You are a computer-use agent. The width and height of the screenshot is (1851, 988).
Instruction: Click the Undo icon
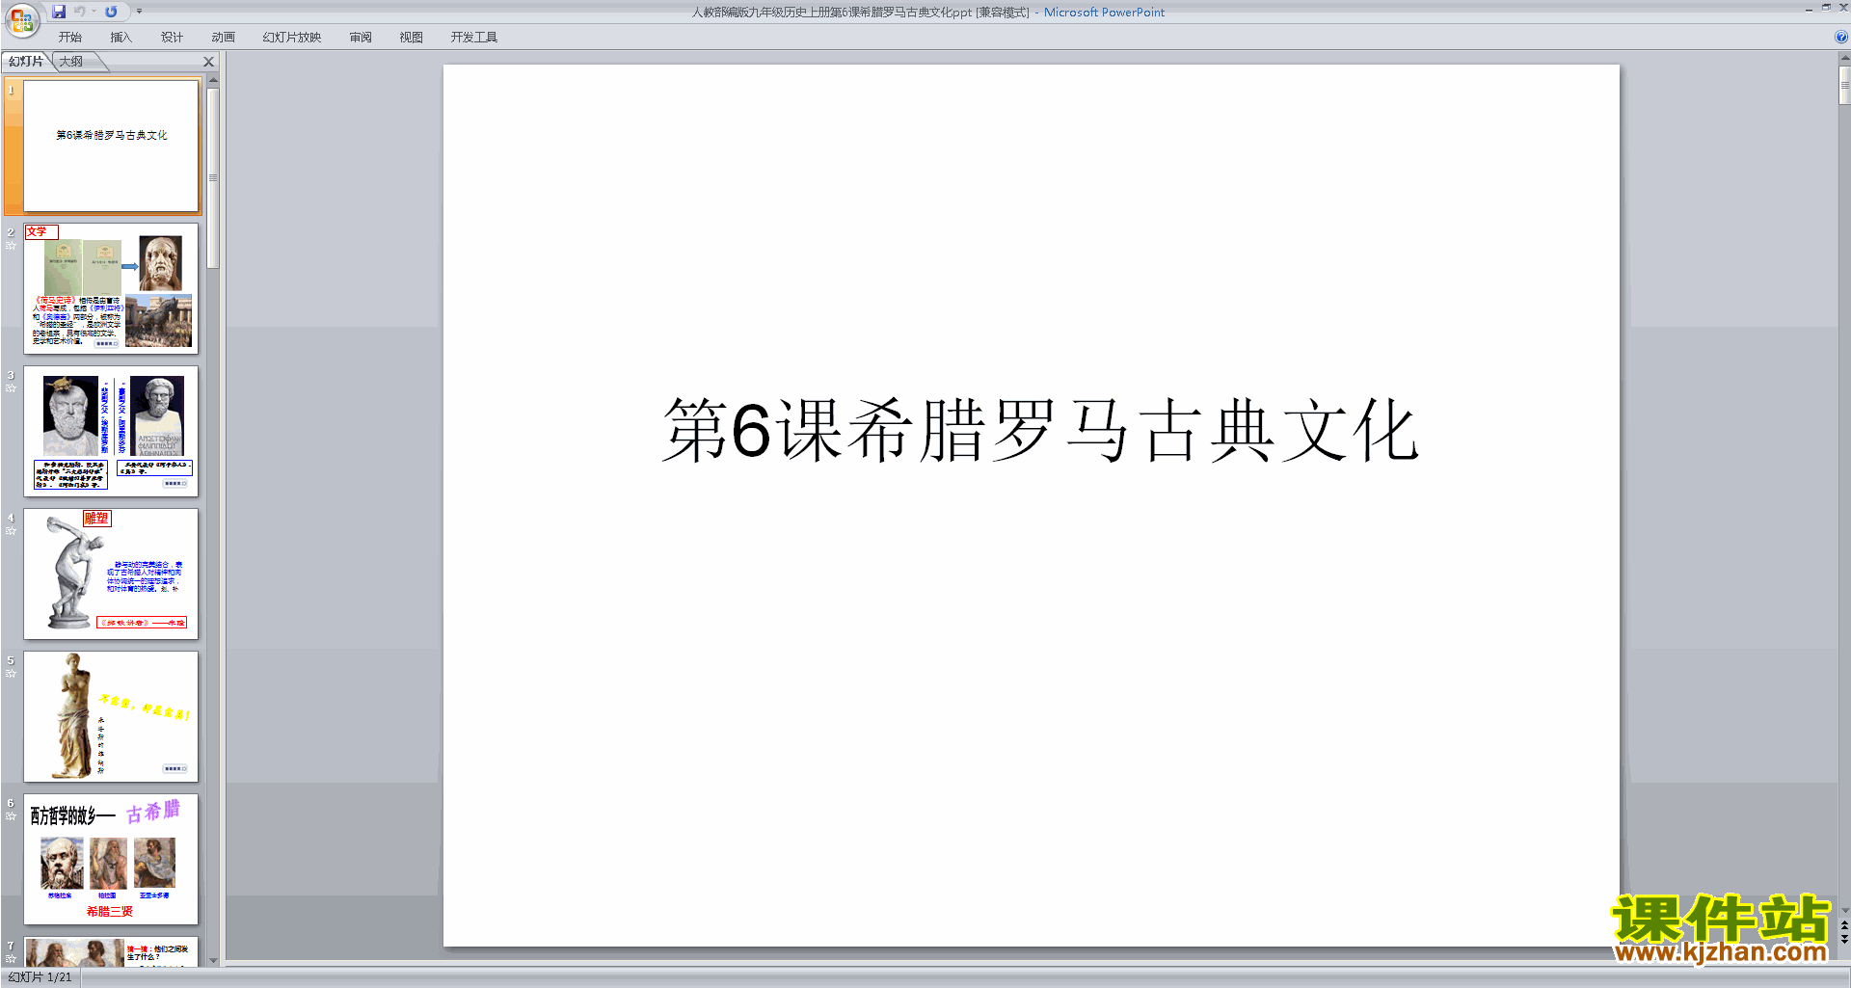(80, 12)
